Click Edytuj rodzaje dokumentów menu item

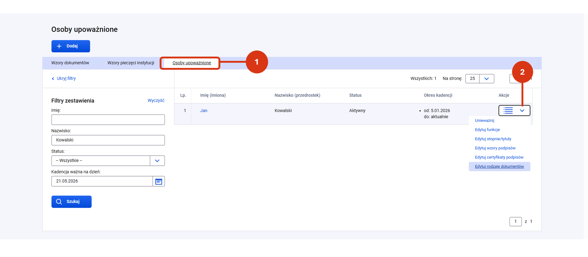click(499, 166)
